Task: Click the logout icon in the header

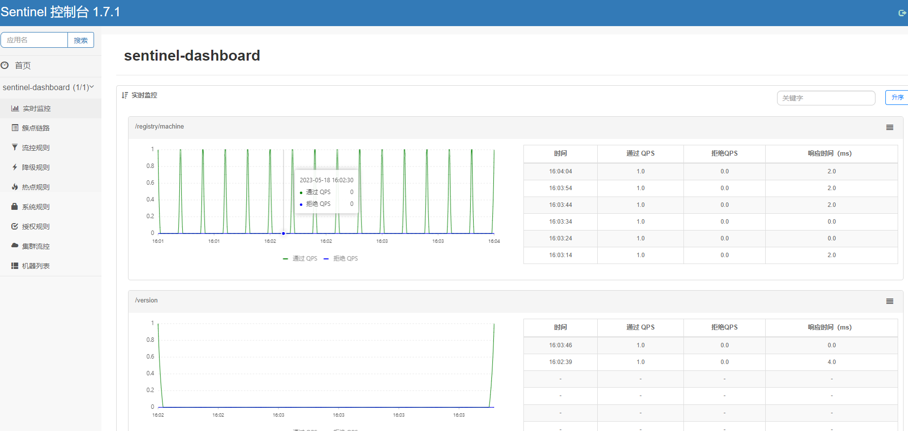Action: click(902, 13)
